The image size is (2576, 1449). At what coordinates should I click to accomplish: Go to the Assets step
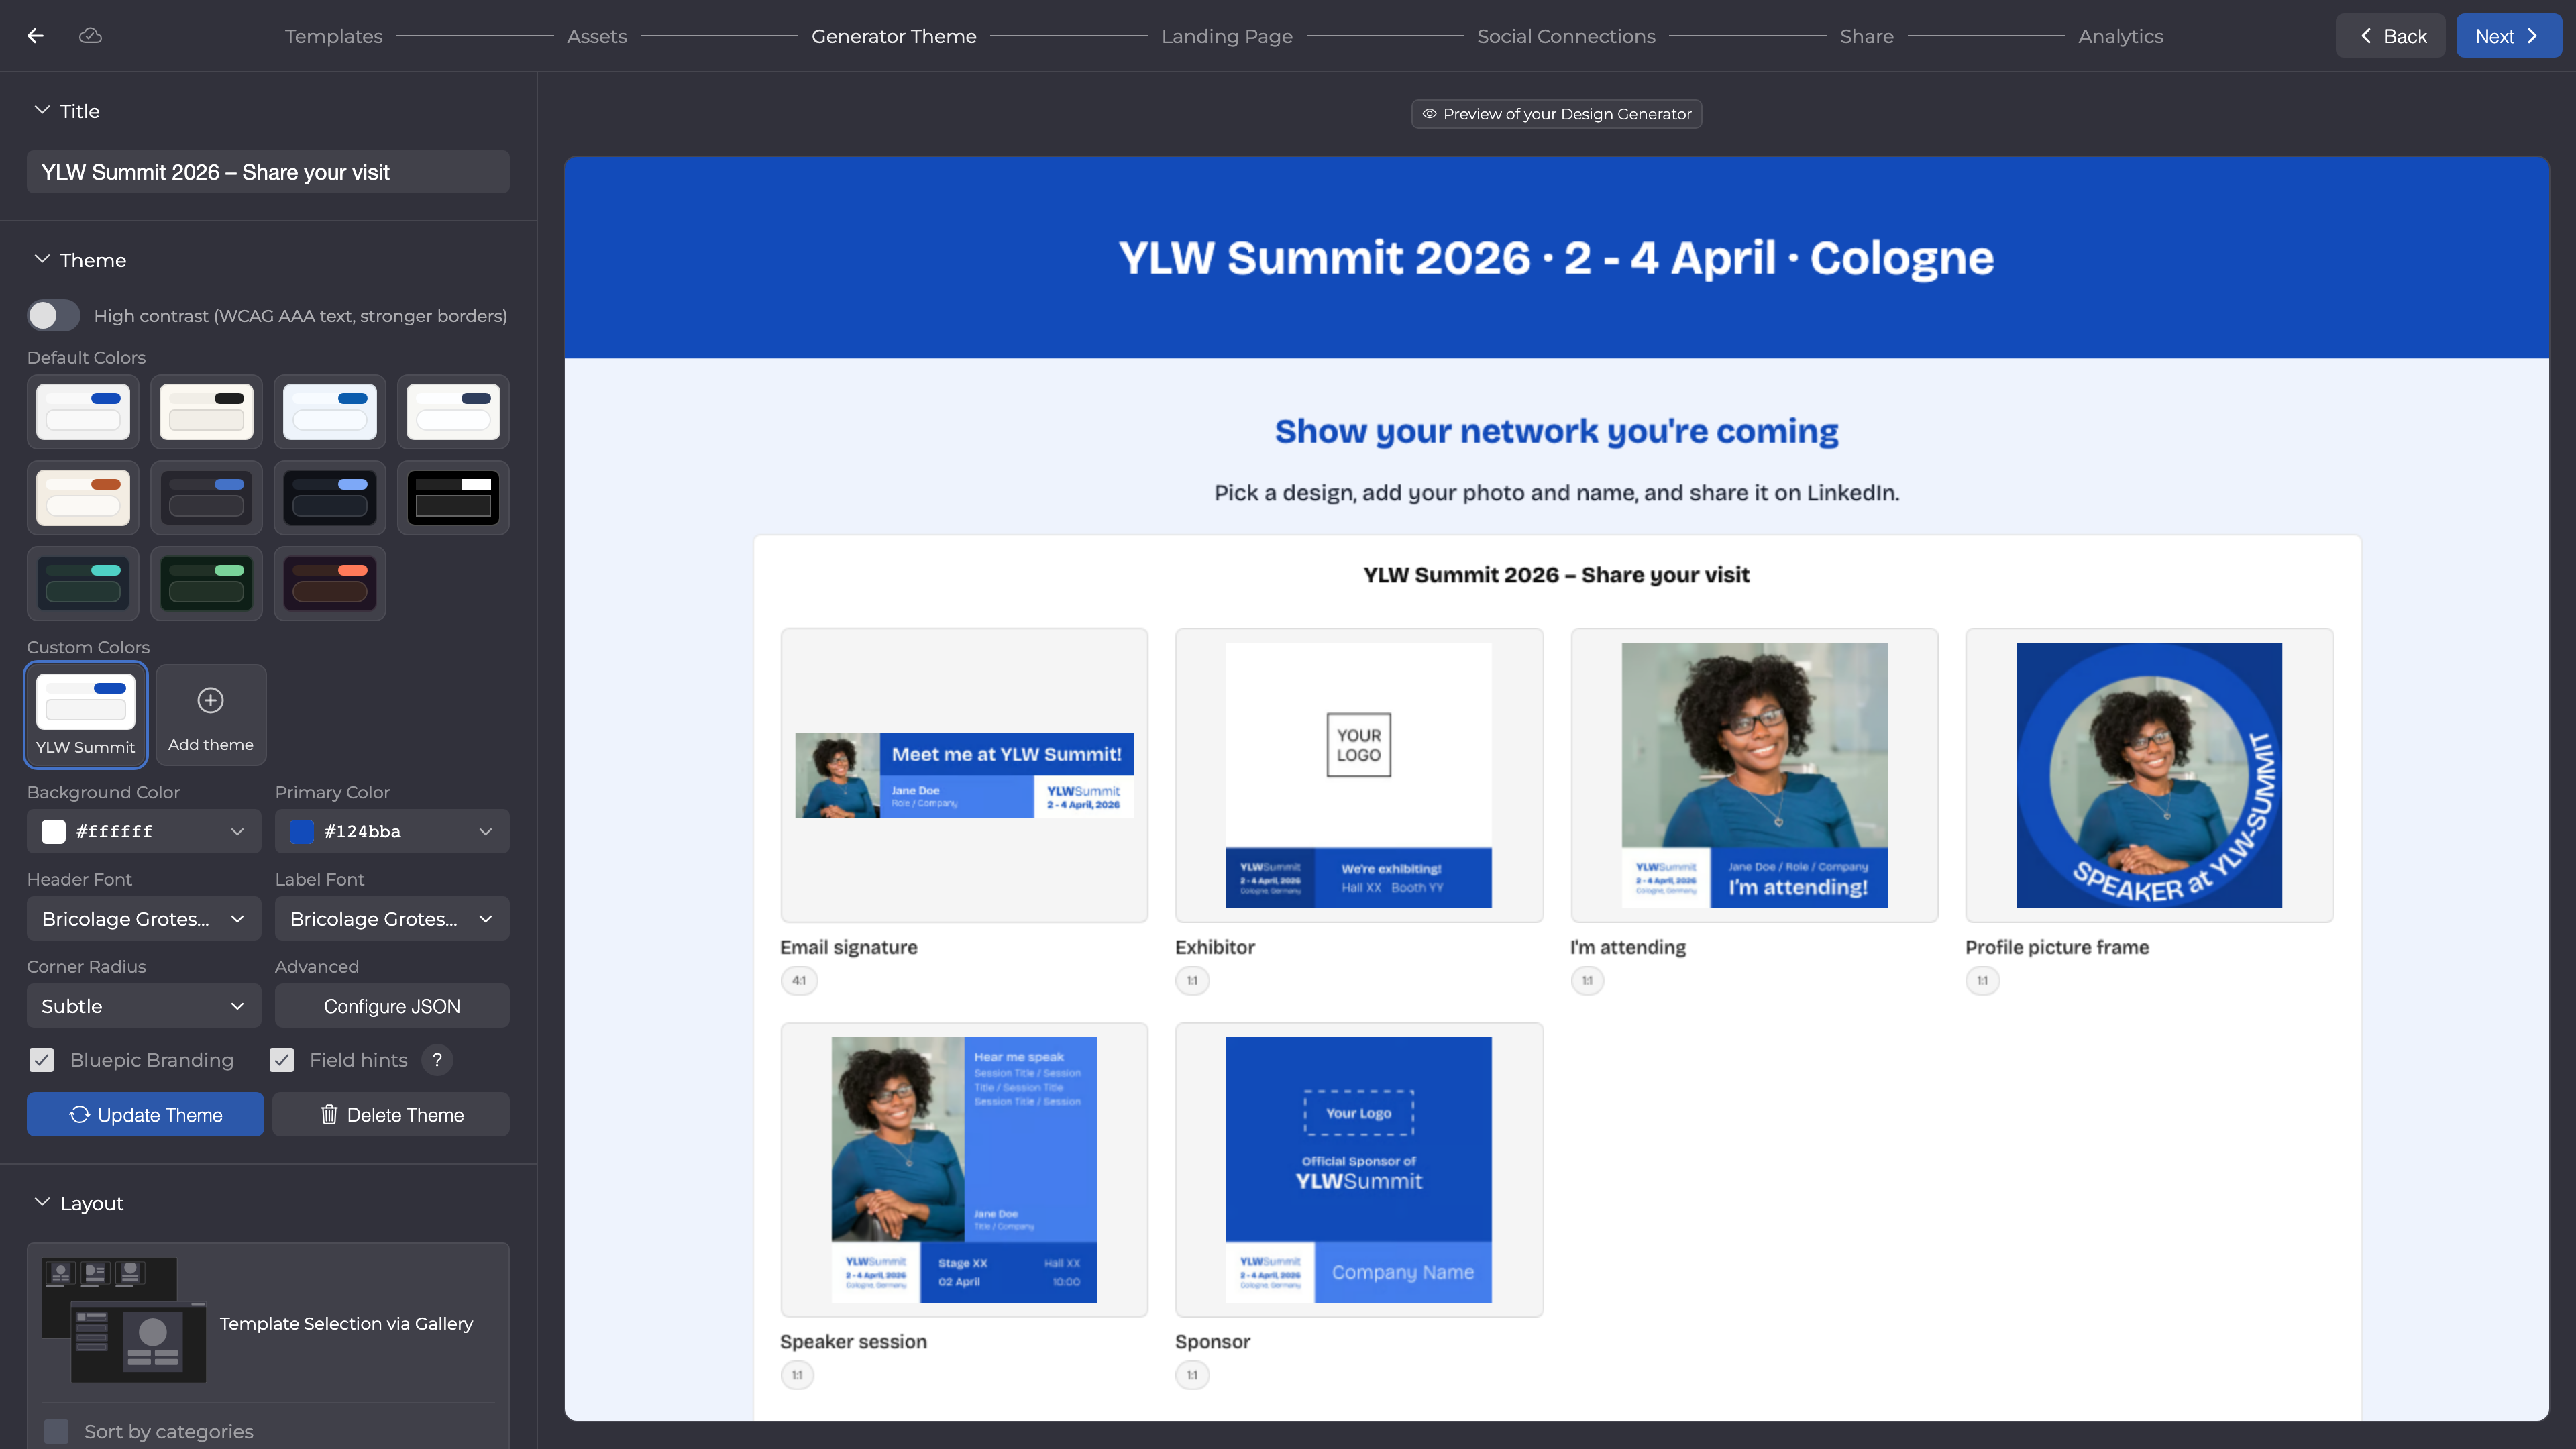point(597,36)
